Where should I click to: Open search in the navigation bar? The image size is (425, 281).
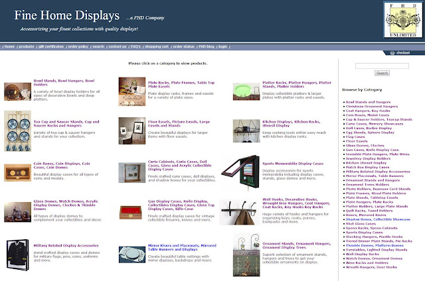[98, 46]
